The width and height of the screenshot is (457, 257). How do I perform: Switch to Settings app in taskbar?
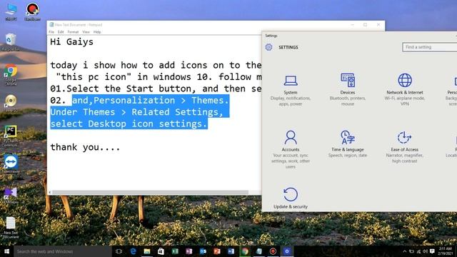click(287, 251)
